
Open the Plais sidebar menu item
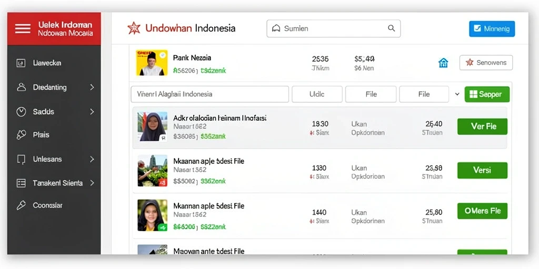point(54,135)
